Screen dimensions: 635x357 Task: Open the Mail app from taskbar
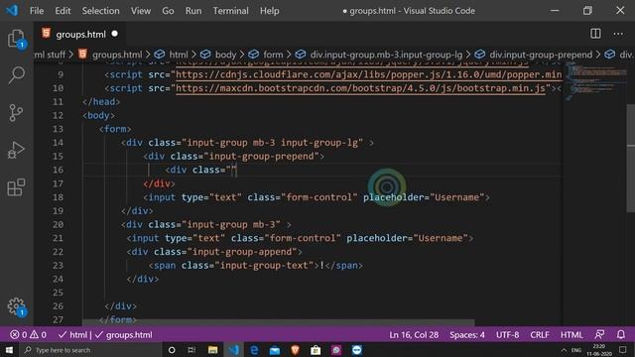275,350
